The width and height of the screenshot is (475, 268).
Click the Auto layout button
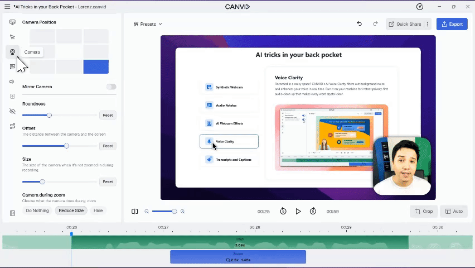click(454, 212)
